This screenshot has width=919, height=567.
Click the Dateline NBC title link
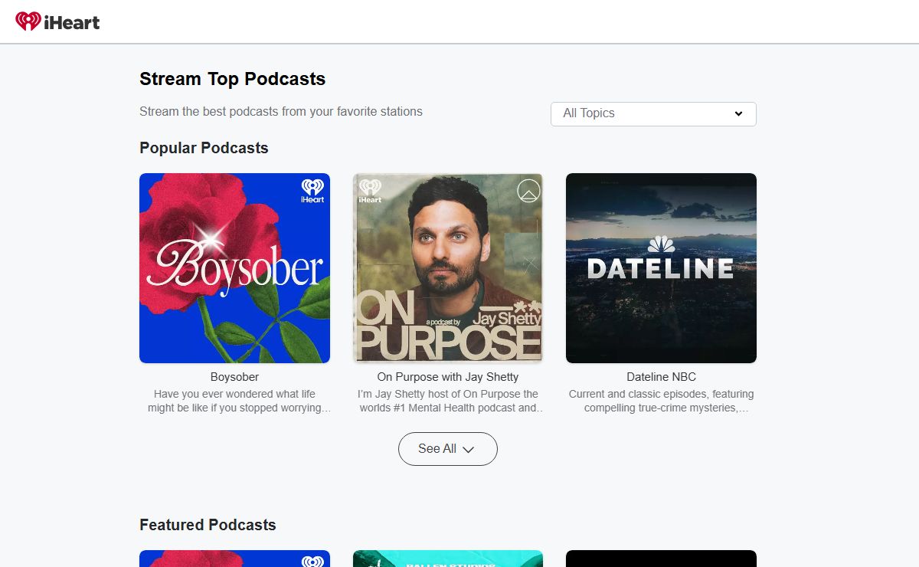click(x=661, y=377)
